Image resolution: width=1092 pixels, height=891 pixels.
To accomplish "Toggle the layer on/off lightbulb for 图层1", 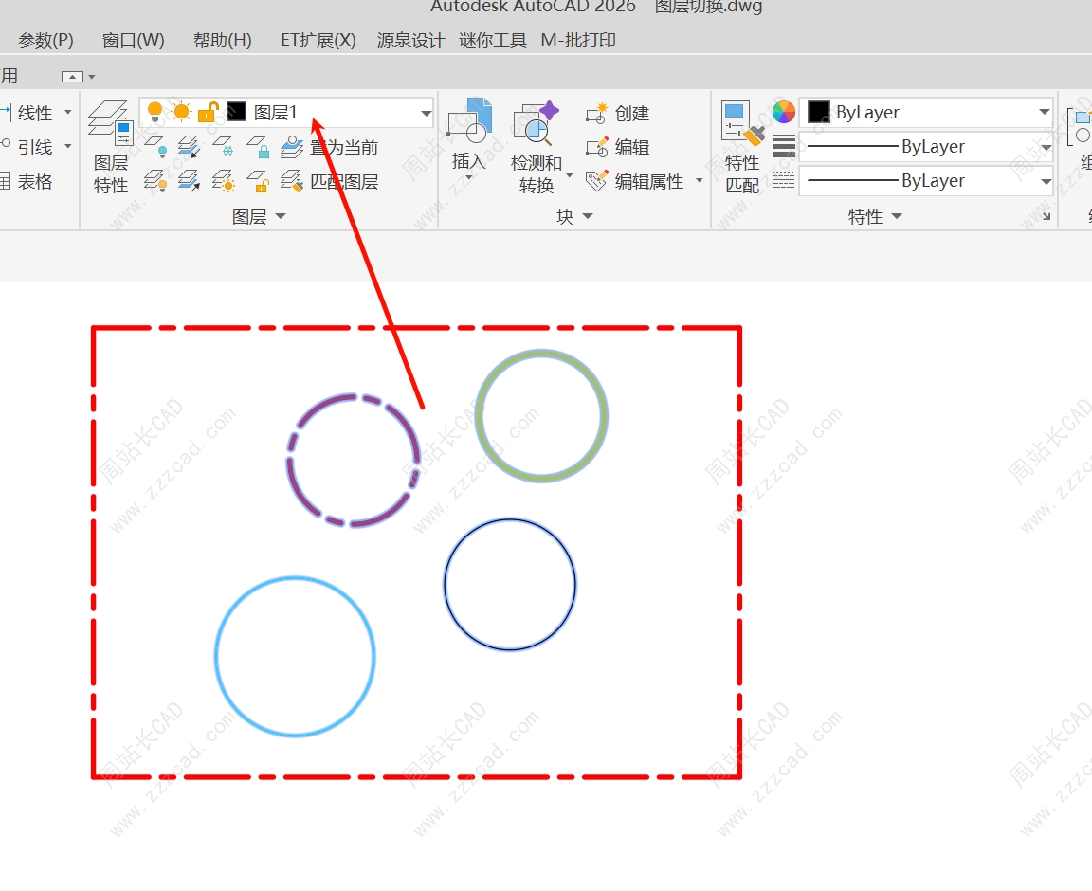I will [155, 112].
